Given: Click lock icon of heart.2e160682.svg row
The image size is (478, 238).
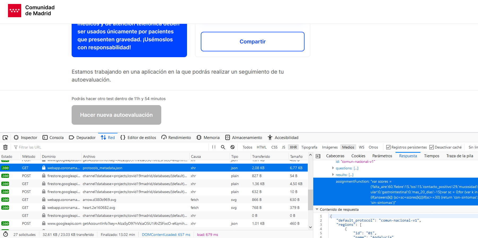Looking at the screenshot, I should pyautogui.click(x=44, y=208).
